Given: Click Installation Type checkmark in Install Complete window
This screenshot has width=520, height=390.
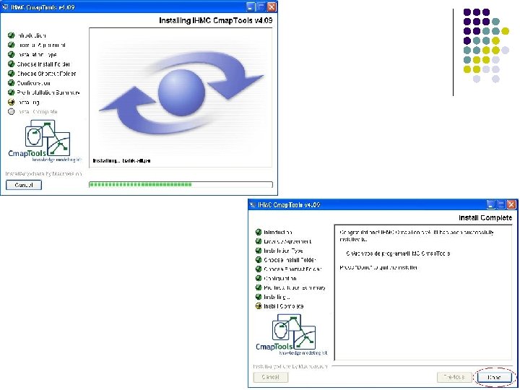Looking at the screenshot, I should coord(259,251).
